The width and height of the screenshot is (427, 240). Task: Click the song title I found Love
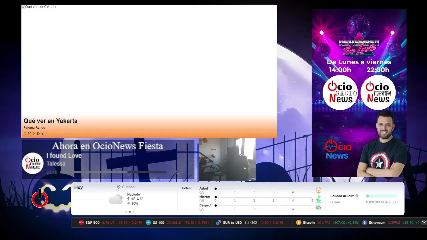click(x=64, y=156)
